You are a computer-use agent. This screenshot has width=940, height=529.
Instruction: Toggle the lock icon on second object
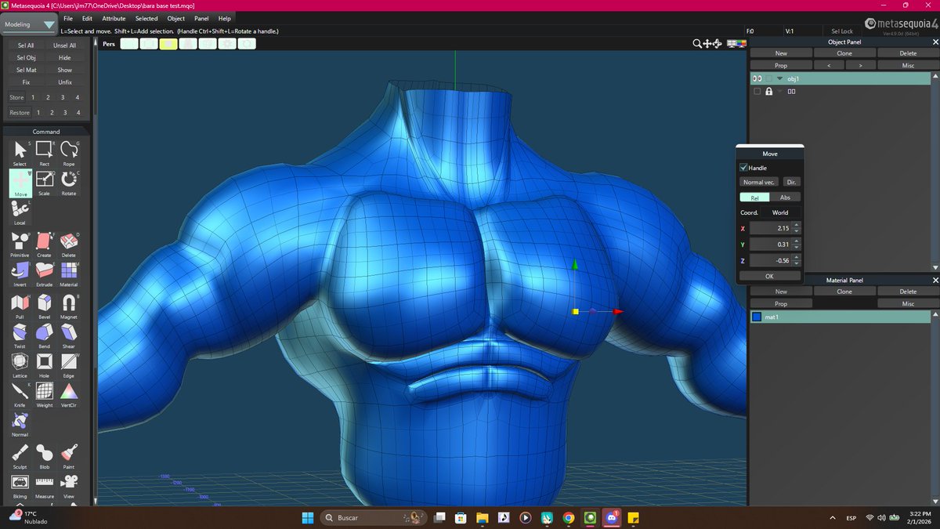(x=769, y=92)
